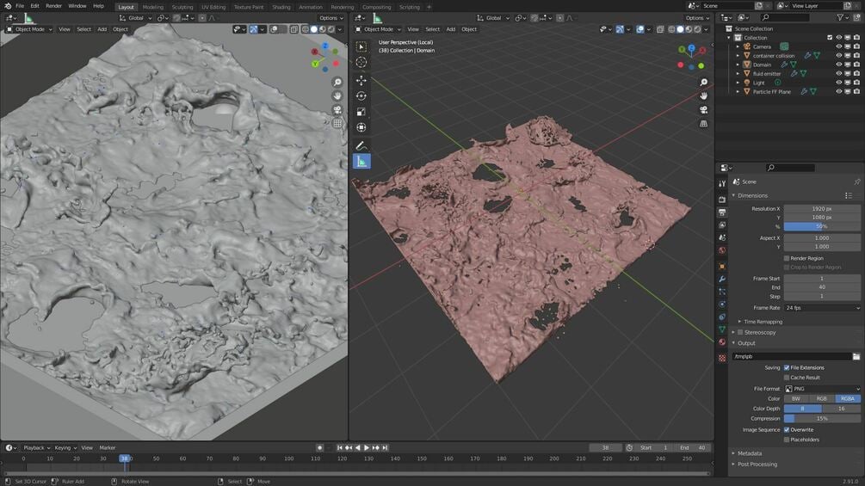Click the zoom magnifier in left viewport
This screenshot has height=486, width=865.
pyautogui.click(x=338, y=82)
